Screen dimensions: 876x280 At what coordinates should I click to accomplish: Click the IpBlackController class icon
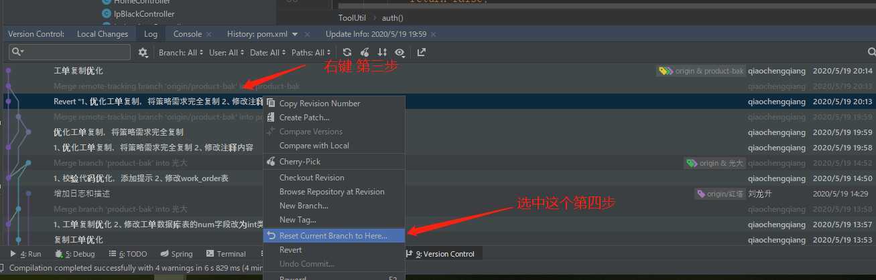[106, 13]
